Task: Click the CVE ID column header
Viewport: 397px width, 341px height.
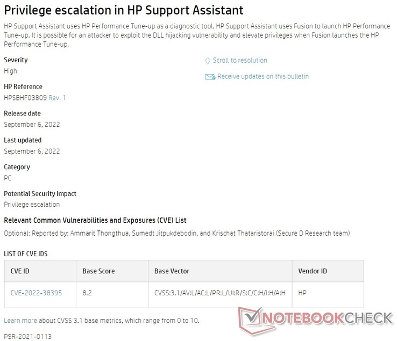Action: (x=40, y=271)
